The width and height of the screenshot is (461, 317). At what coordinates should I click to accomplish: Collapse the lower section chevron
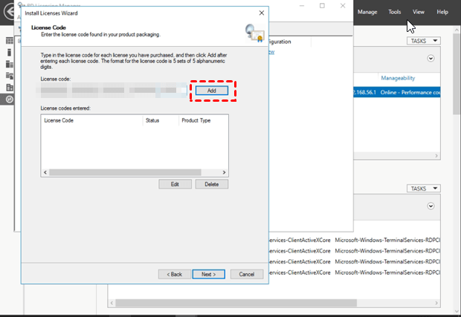[431, 206]
